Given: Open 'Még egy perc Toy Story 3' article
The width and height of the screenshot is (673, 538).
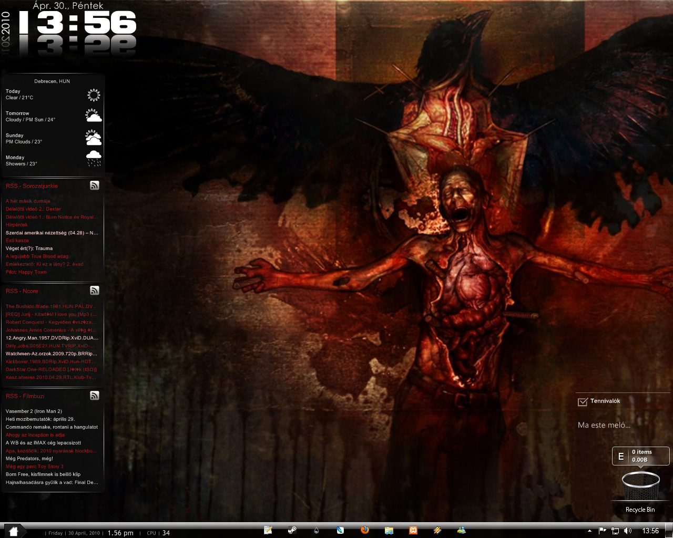Looking at the screenshot, I should (x=35, y=467).
